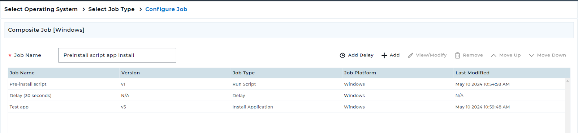Click the Delay job type cell
The image size is (578, 133).
(239, 96)
